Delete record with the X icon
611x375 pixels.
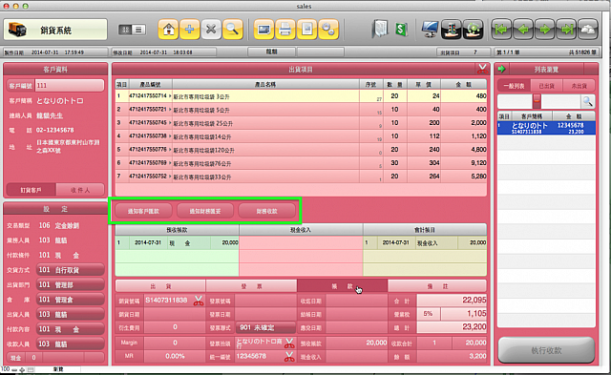point(211,30)
